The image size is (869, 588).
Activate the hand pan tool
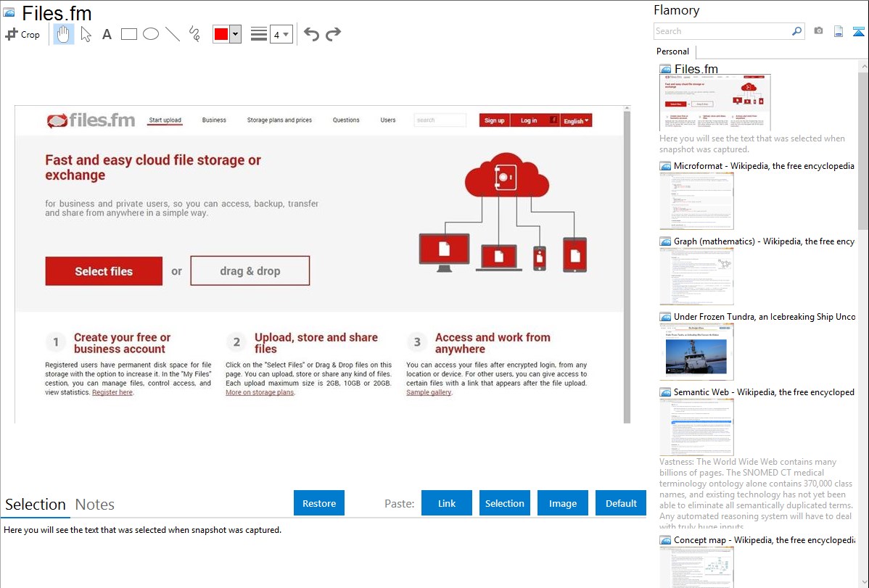(x=64, y=34)
